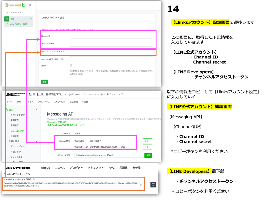
Task: Click FAQ in the LINE Developers header
Action: [112, 168]
